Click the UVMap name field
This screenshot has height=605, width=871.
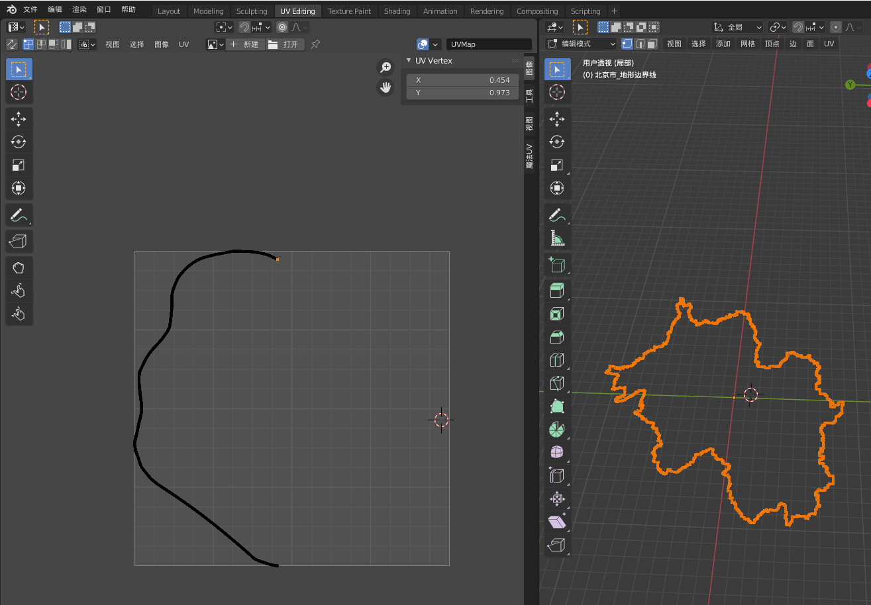click(489, 44)
